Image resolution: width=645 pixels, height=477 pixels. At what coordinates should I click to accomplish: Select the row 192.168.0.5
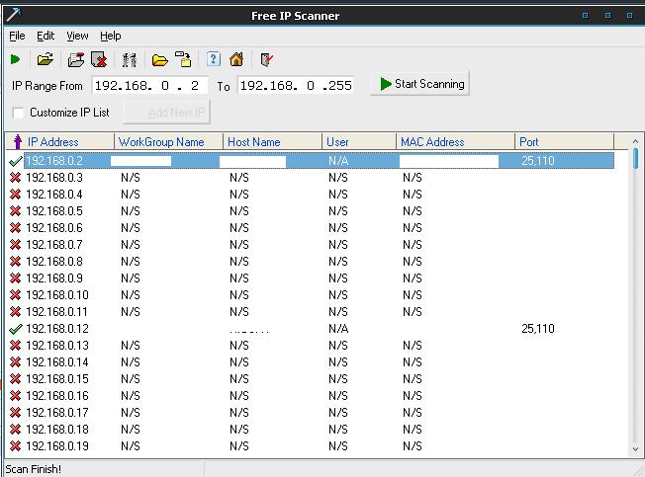(311, 211)
